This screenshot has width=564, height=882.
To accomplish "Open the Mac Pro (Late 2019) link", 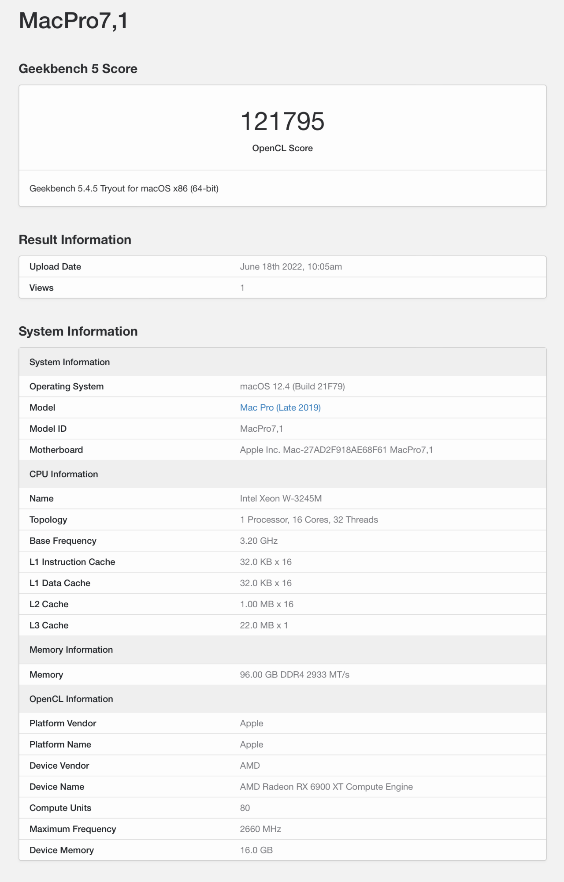I will pos(280,407).
